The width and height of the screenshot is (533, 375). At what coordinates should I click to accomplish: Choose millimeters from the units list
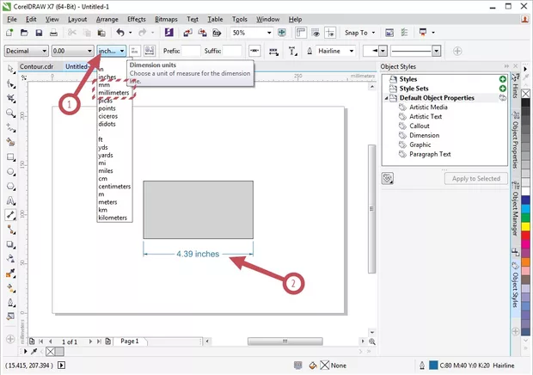(x=115, y=93)
